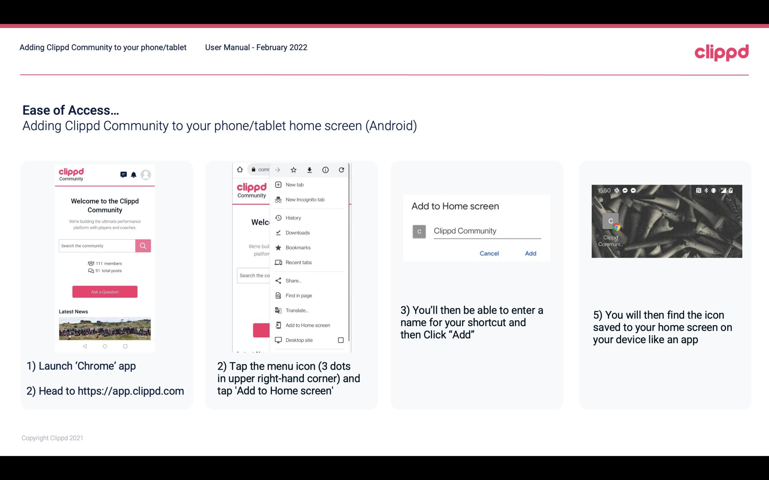Click the 'Add' button on home screen dialog
769x480 pixels.
click(x=530, y=253)
